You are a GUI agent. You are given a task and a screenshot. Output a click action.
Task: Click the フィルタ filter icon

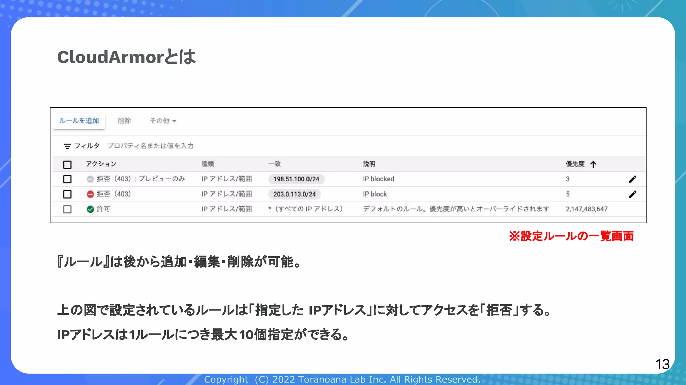(x=67, y=146)
